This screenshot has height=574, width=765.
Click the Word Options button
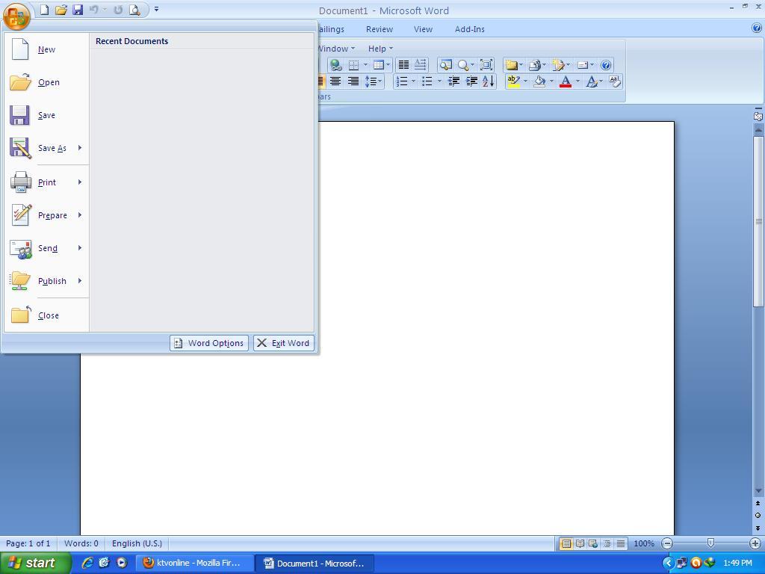point(208,343)
